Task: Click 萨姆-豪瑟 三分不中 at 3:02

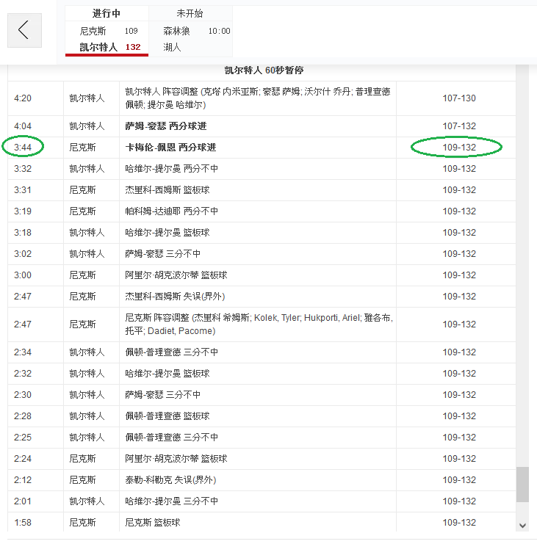Action: pyautogui.click(x=163, y=254)
